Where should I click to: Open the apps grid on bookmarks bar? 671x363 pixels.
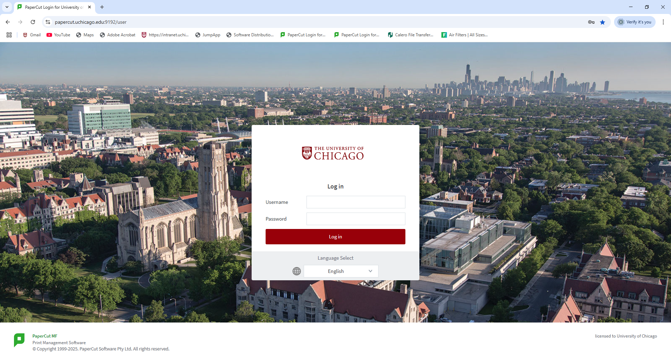[9, 35]
